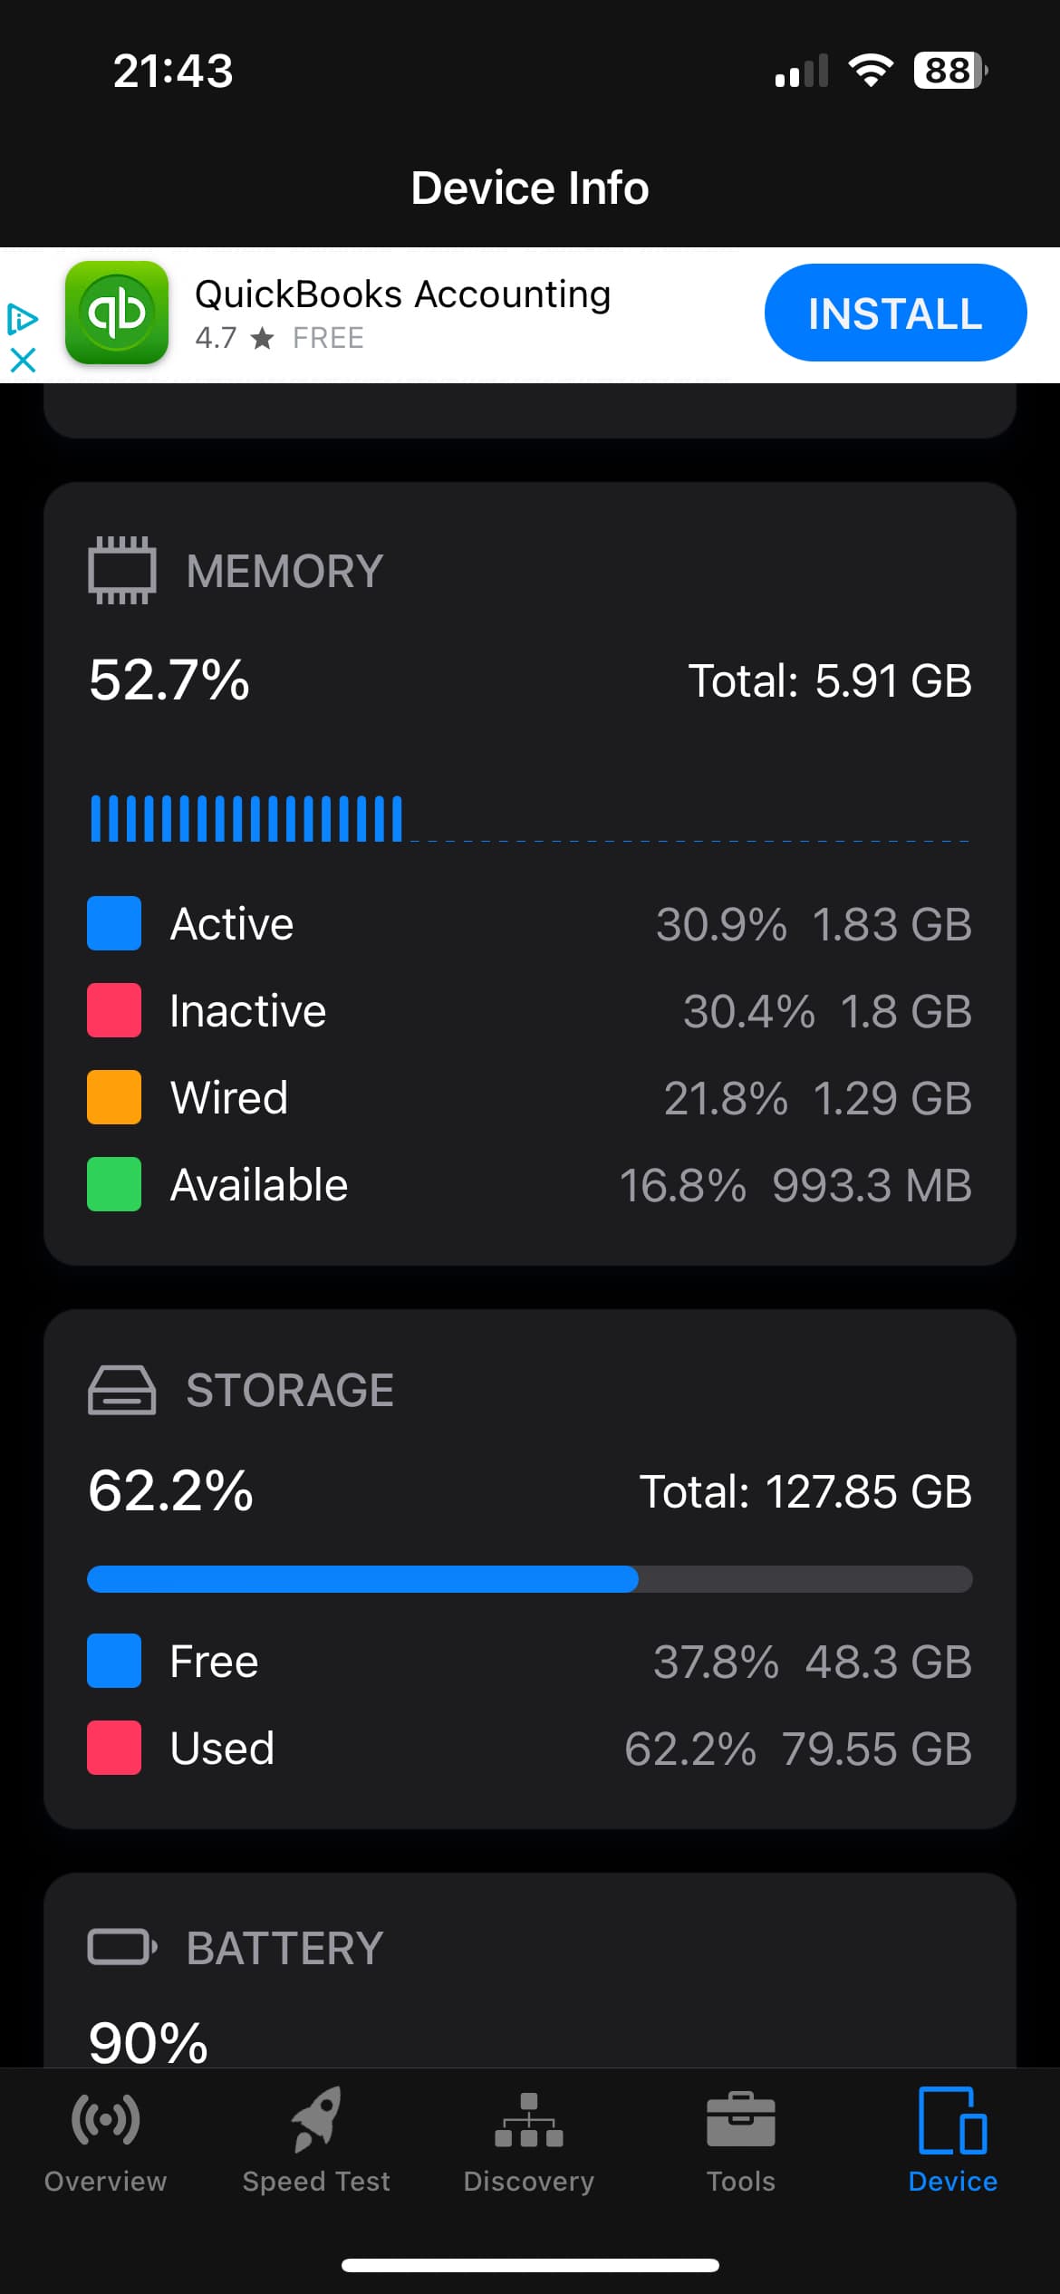
Task: Close the ad with the X icon
Action: [x=23, y=360]
